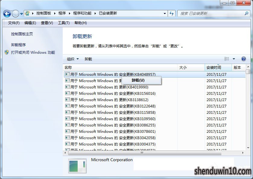Select the KB4019990 update row
Image resolution: width=253 pixels, height=179 pixels.
click(x=155, y=87)
